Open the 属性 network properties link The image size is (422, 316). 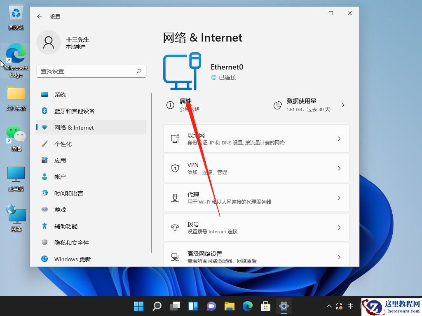185,101
